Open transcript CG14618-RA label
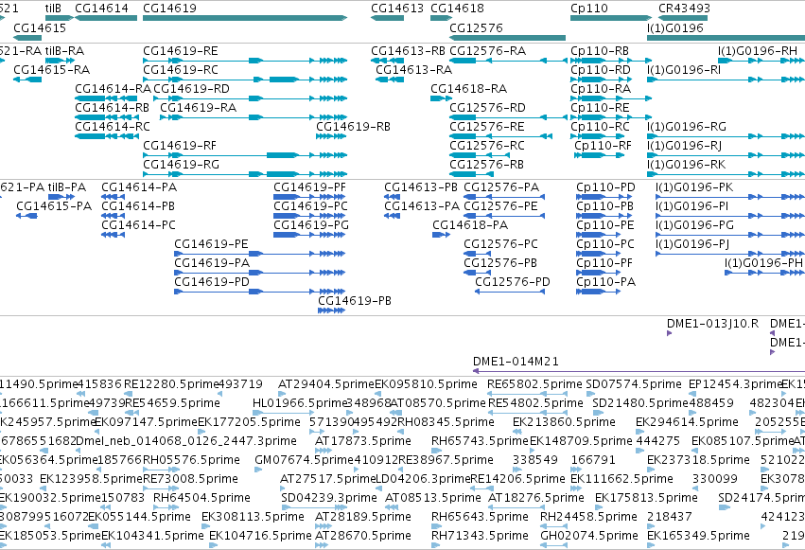Image resolution: width=805 pixels, height=550 pixels. click(x=469, y=89)
